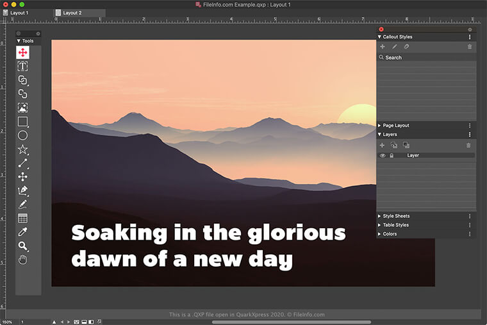
Task: Select the Text Content tool
Action: click(22, 66)
